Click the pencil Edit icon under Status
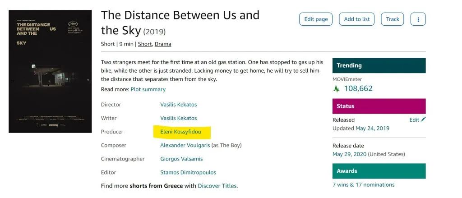This screenshot has height=198, width=462. pyautogui.click(x=423, y=120)
